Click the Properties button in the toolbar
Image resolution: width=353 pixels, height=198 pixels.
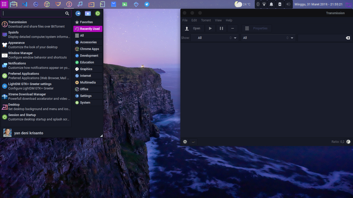pyautogui.click(x=257, y=28)
